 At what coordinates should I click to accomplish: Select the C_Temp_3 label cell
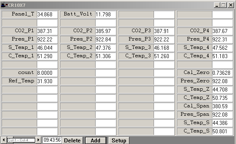[136, 56]
